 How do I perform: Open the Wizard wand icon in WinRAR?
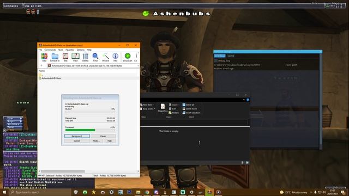click(105, 57)
